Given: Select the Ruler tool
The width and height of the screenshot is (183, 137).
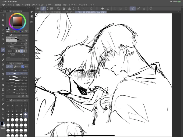Looking at the screenshot, I should [3, 104].
